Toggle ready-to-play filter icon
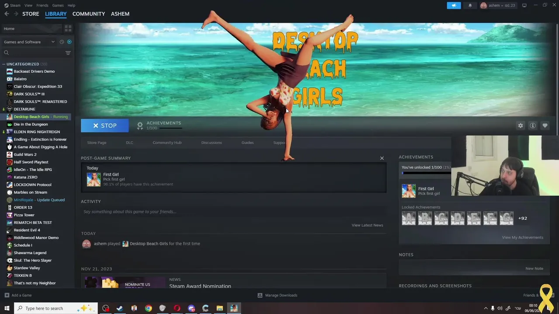559x314 pixels. (69, 42)
